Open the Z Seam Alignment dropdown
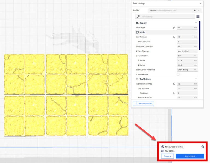210x163 pixels. [x=187, y=51]
